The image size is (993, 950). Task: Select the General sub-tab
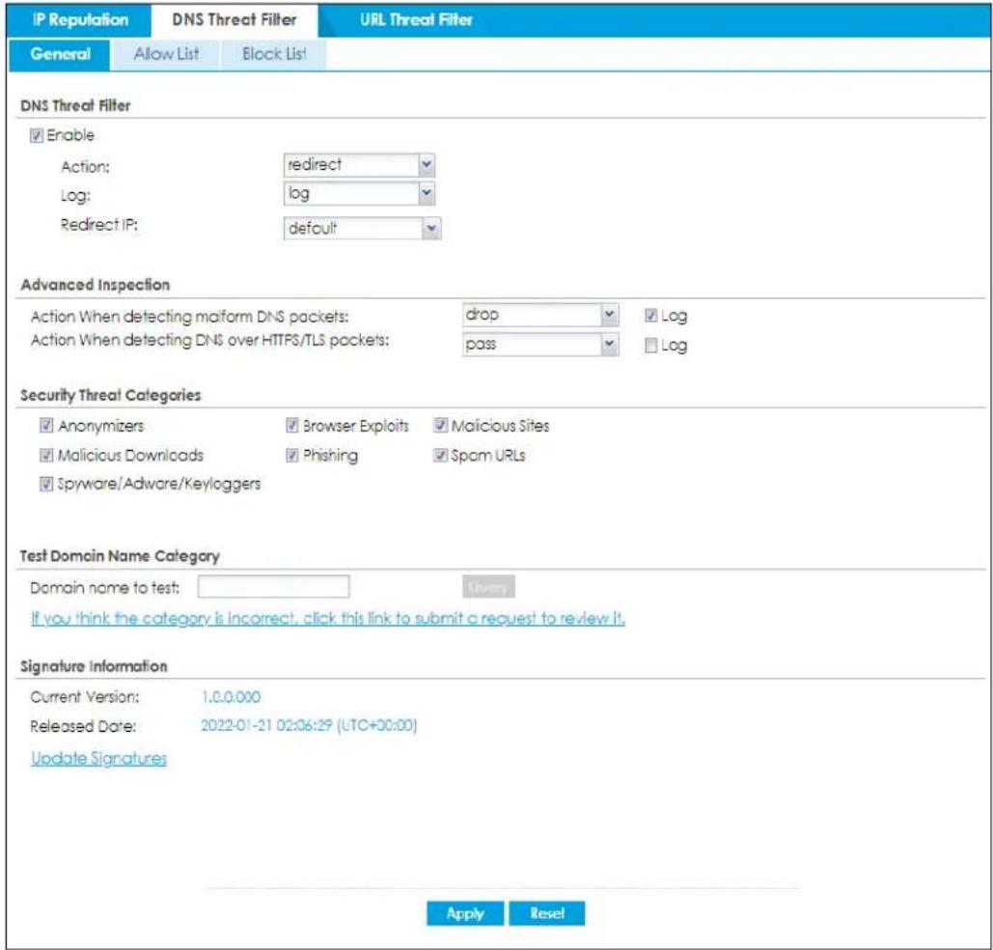point(60,54)
